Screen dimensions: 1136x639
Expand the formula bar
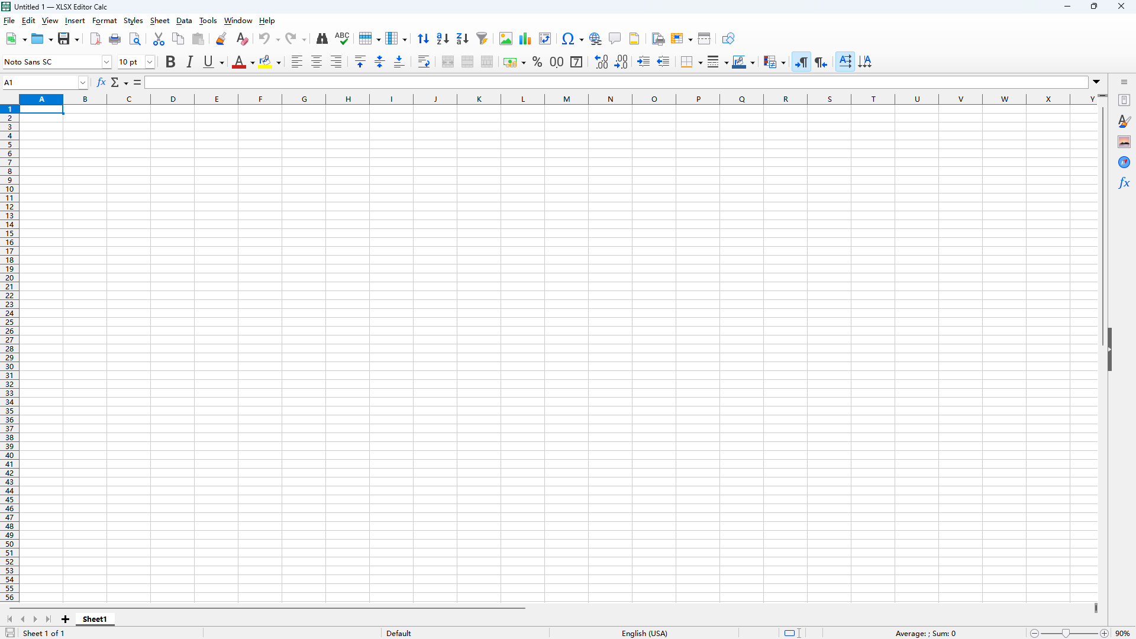(1097, 82)
